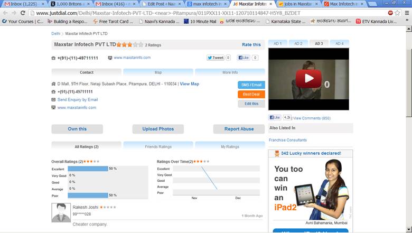
Task: Click Facebook Like button near Tweet
Action: point(244,58)
